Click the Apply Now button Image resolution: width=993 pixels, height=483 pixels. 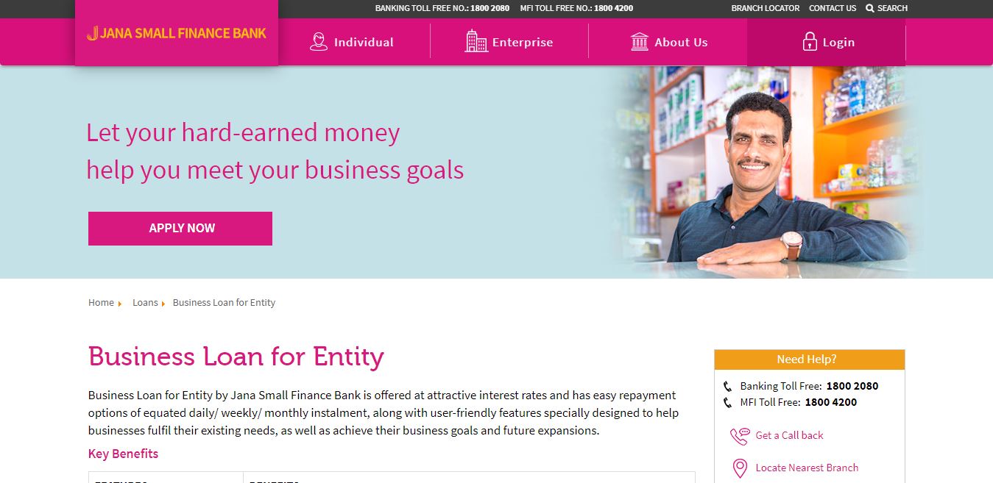point(180,228)
